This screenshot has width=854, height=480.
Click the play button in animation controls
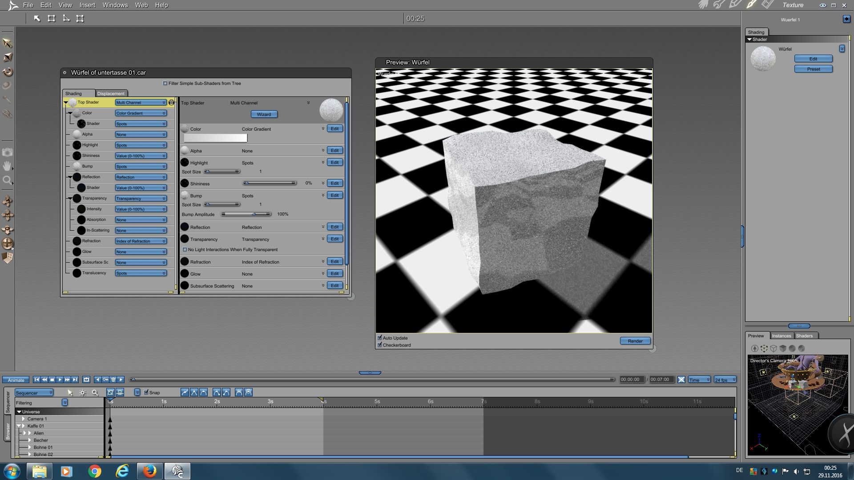[60, 380]
